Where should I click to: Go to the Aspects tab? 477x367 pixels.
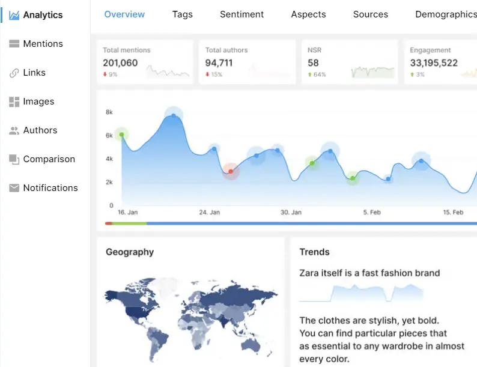coord(308,14)
